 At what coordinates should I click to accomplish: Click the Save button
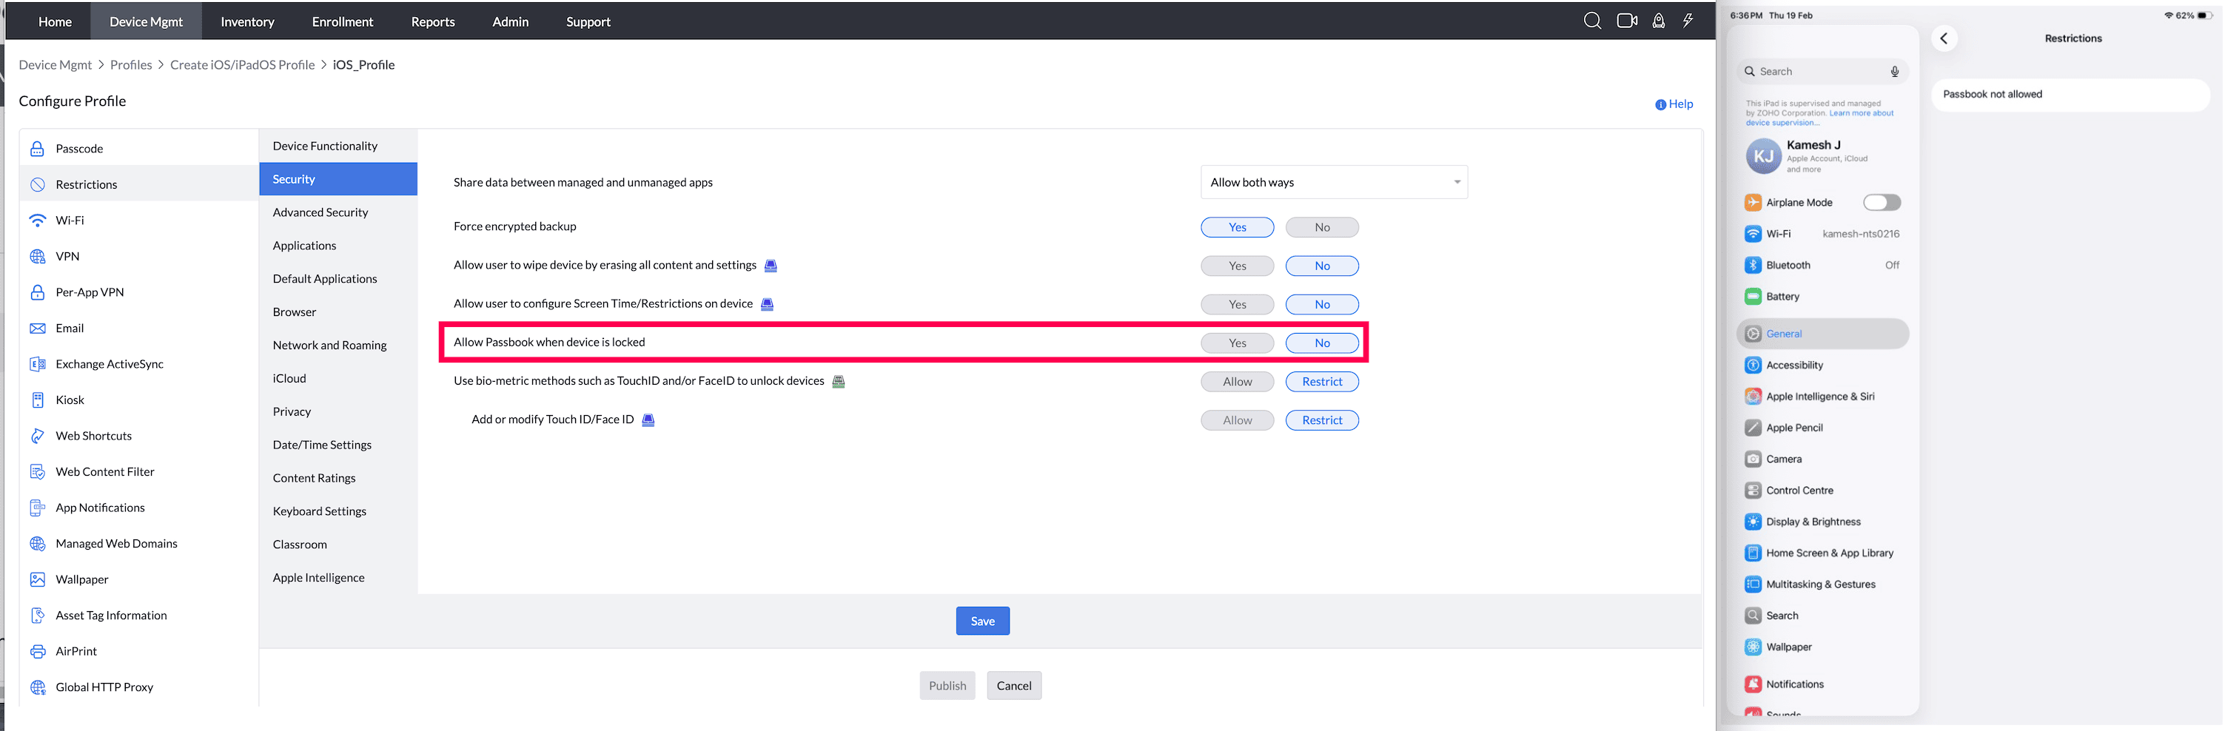[x=982, y=621]
